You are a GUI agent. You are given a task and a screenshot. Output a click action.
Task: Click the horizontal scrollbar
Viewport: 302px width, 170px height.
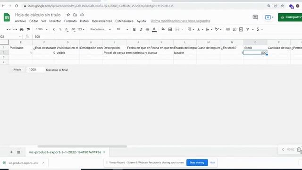click(82, 146)
